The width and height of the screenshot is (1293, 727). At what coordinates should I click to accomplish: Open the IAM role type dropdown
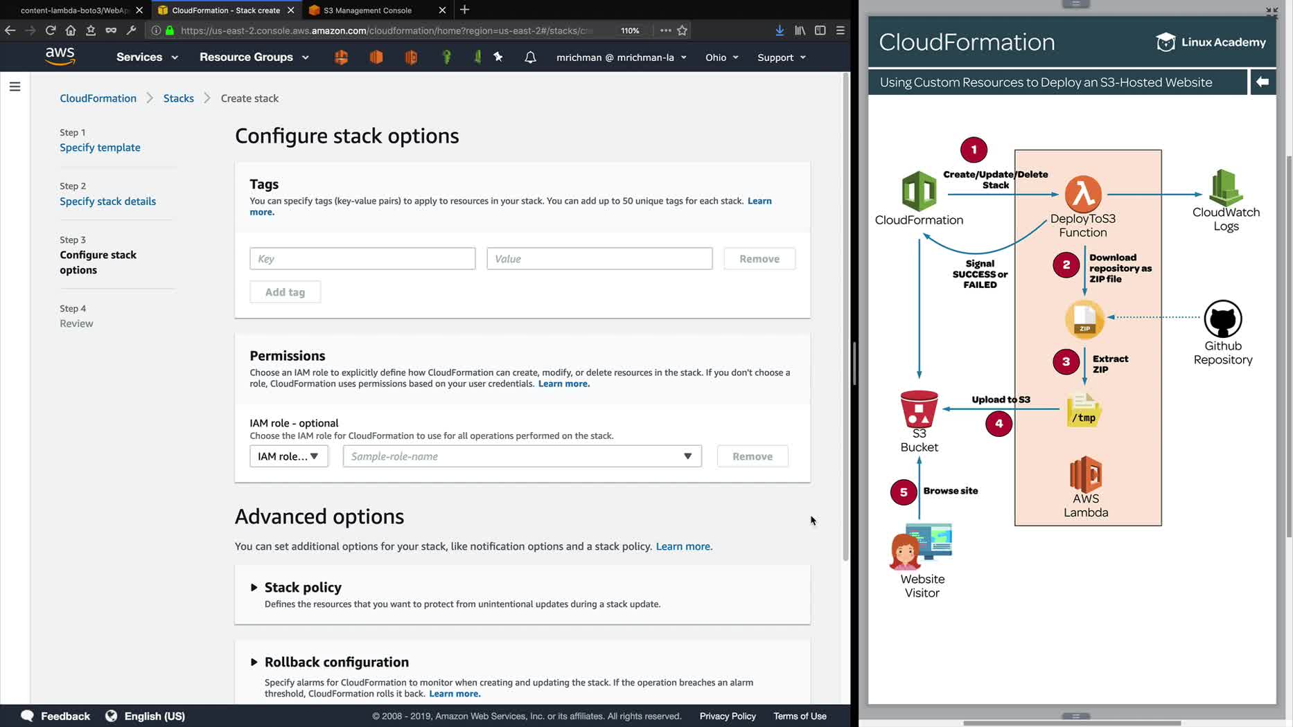coord(288,456)
